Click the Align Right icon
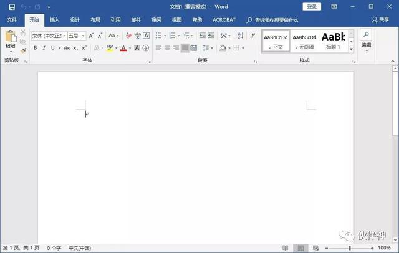The image size is (399, 253). click(176, 48)
